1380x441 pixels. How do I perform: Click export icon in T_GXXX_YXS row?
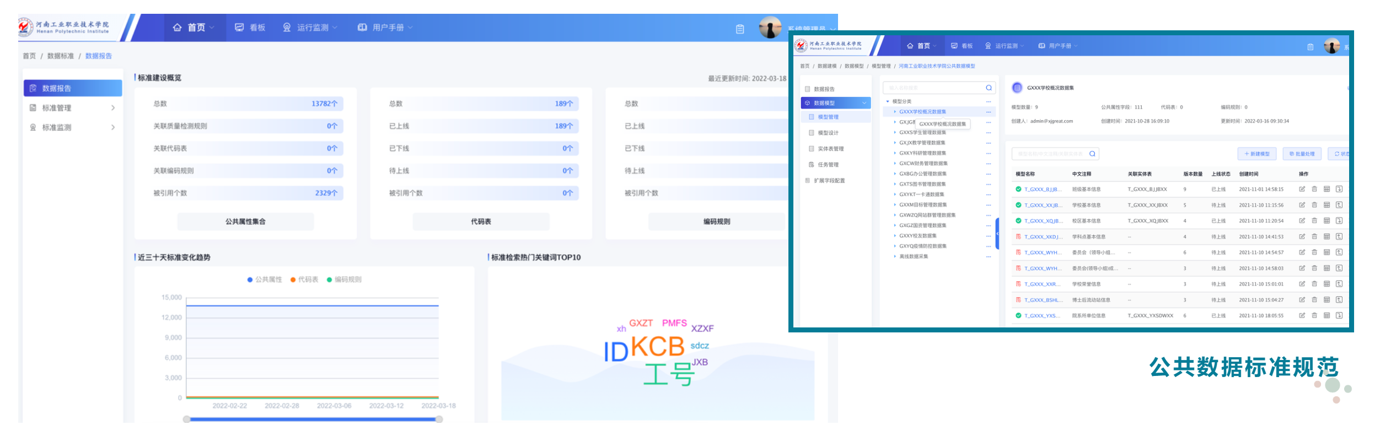tap(1339, 316)
